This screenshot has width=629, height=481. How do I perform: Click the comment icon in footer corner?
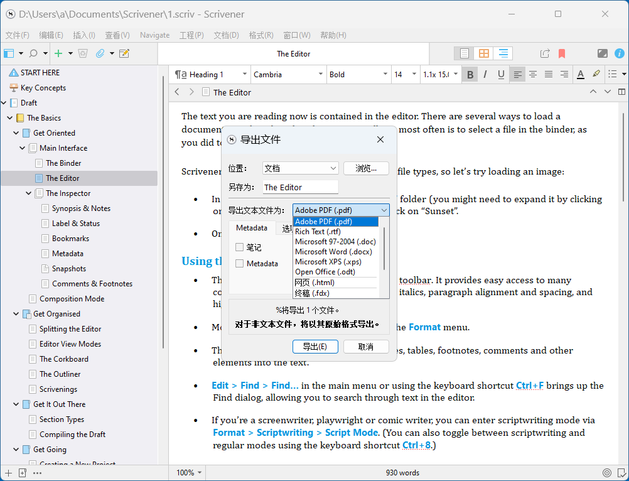click(621, 473)
